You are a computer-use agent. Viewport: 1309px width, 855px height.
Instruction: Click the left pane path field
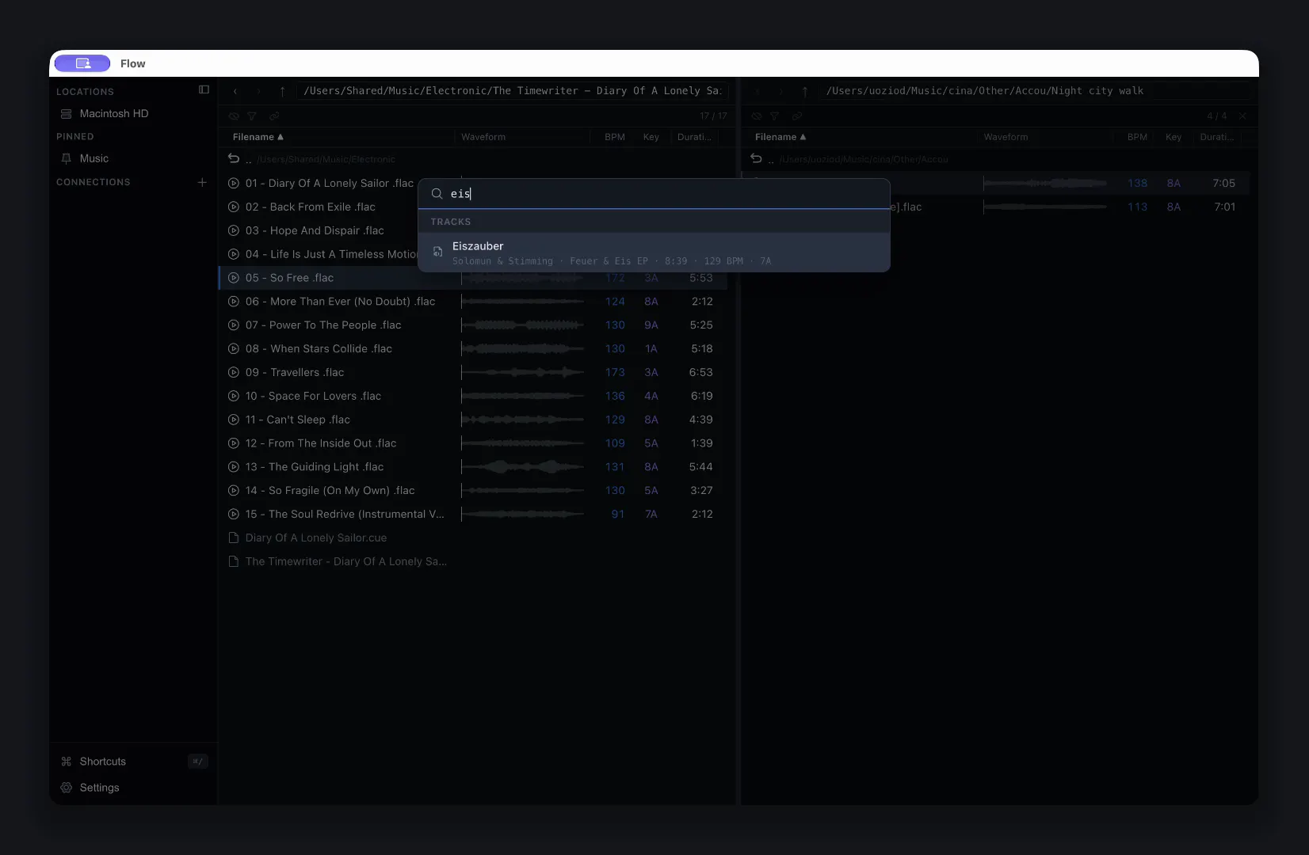[513, 91]
